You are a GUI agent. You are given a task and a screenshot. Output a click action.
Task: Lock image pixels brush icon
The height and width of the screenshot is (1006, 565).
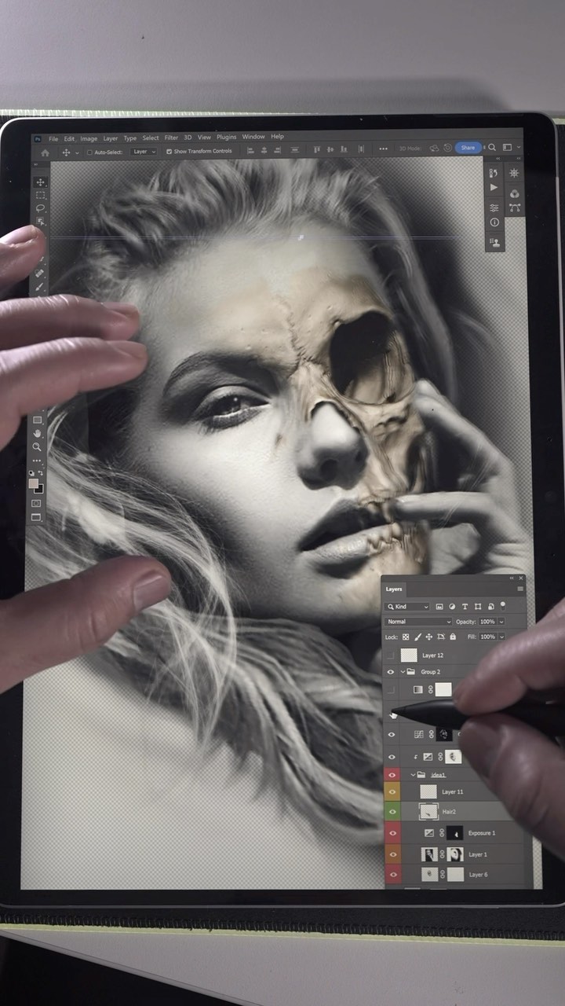tap(417, 637)
